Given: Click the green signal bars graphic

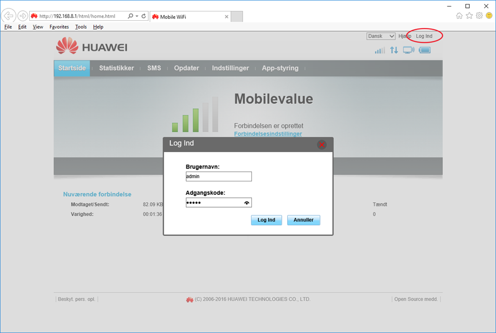Looking at the screenshot, I should (195, 114).
